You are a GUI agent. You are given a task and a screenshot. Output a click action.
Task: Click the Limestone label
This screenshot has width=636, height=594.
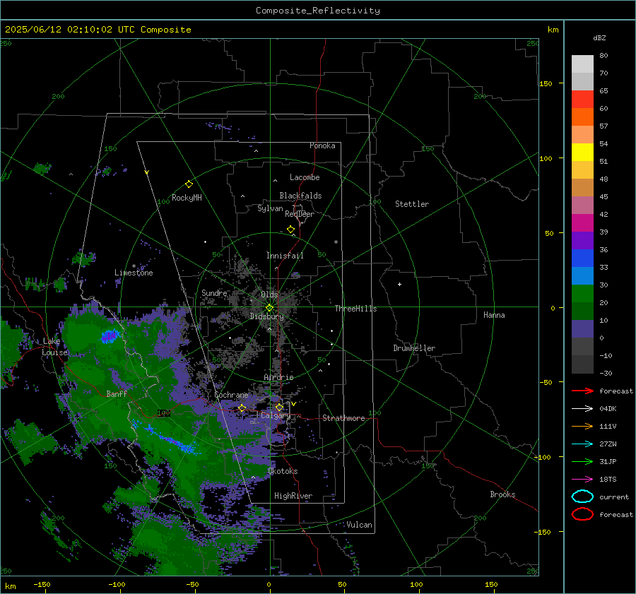[134, 273]
